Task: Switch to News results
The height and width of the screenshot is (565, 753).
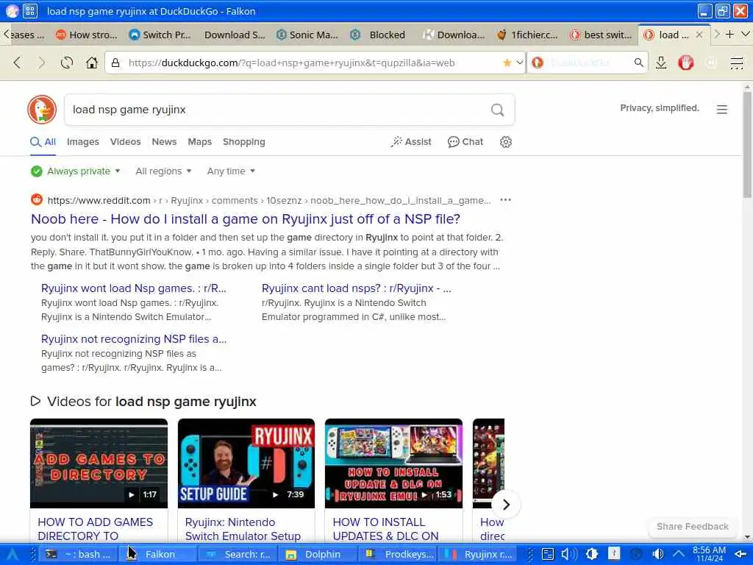Action: tap(164, 142)
